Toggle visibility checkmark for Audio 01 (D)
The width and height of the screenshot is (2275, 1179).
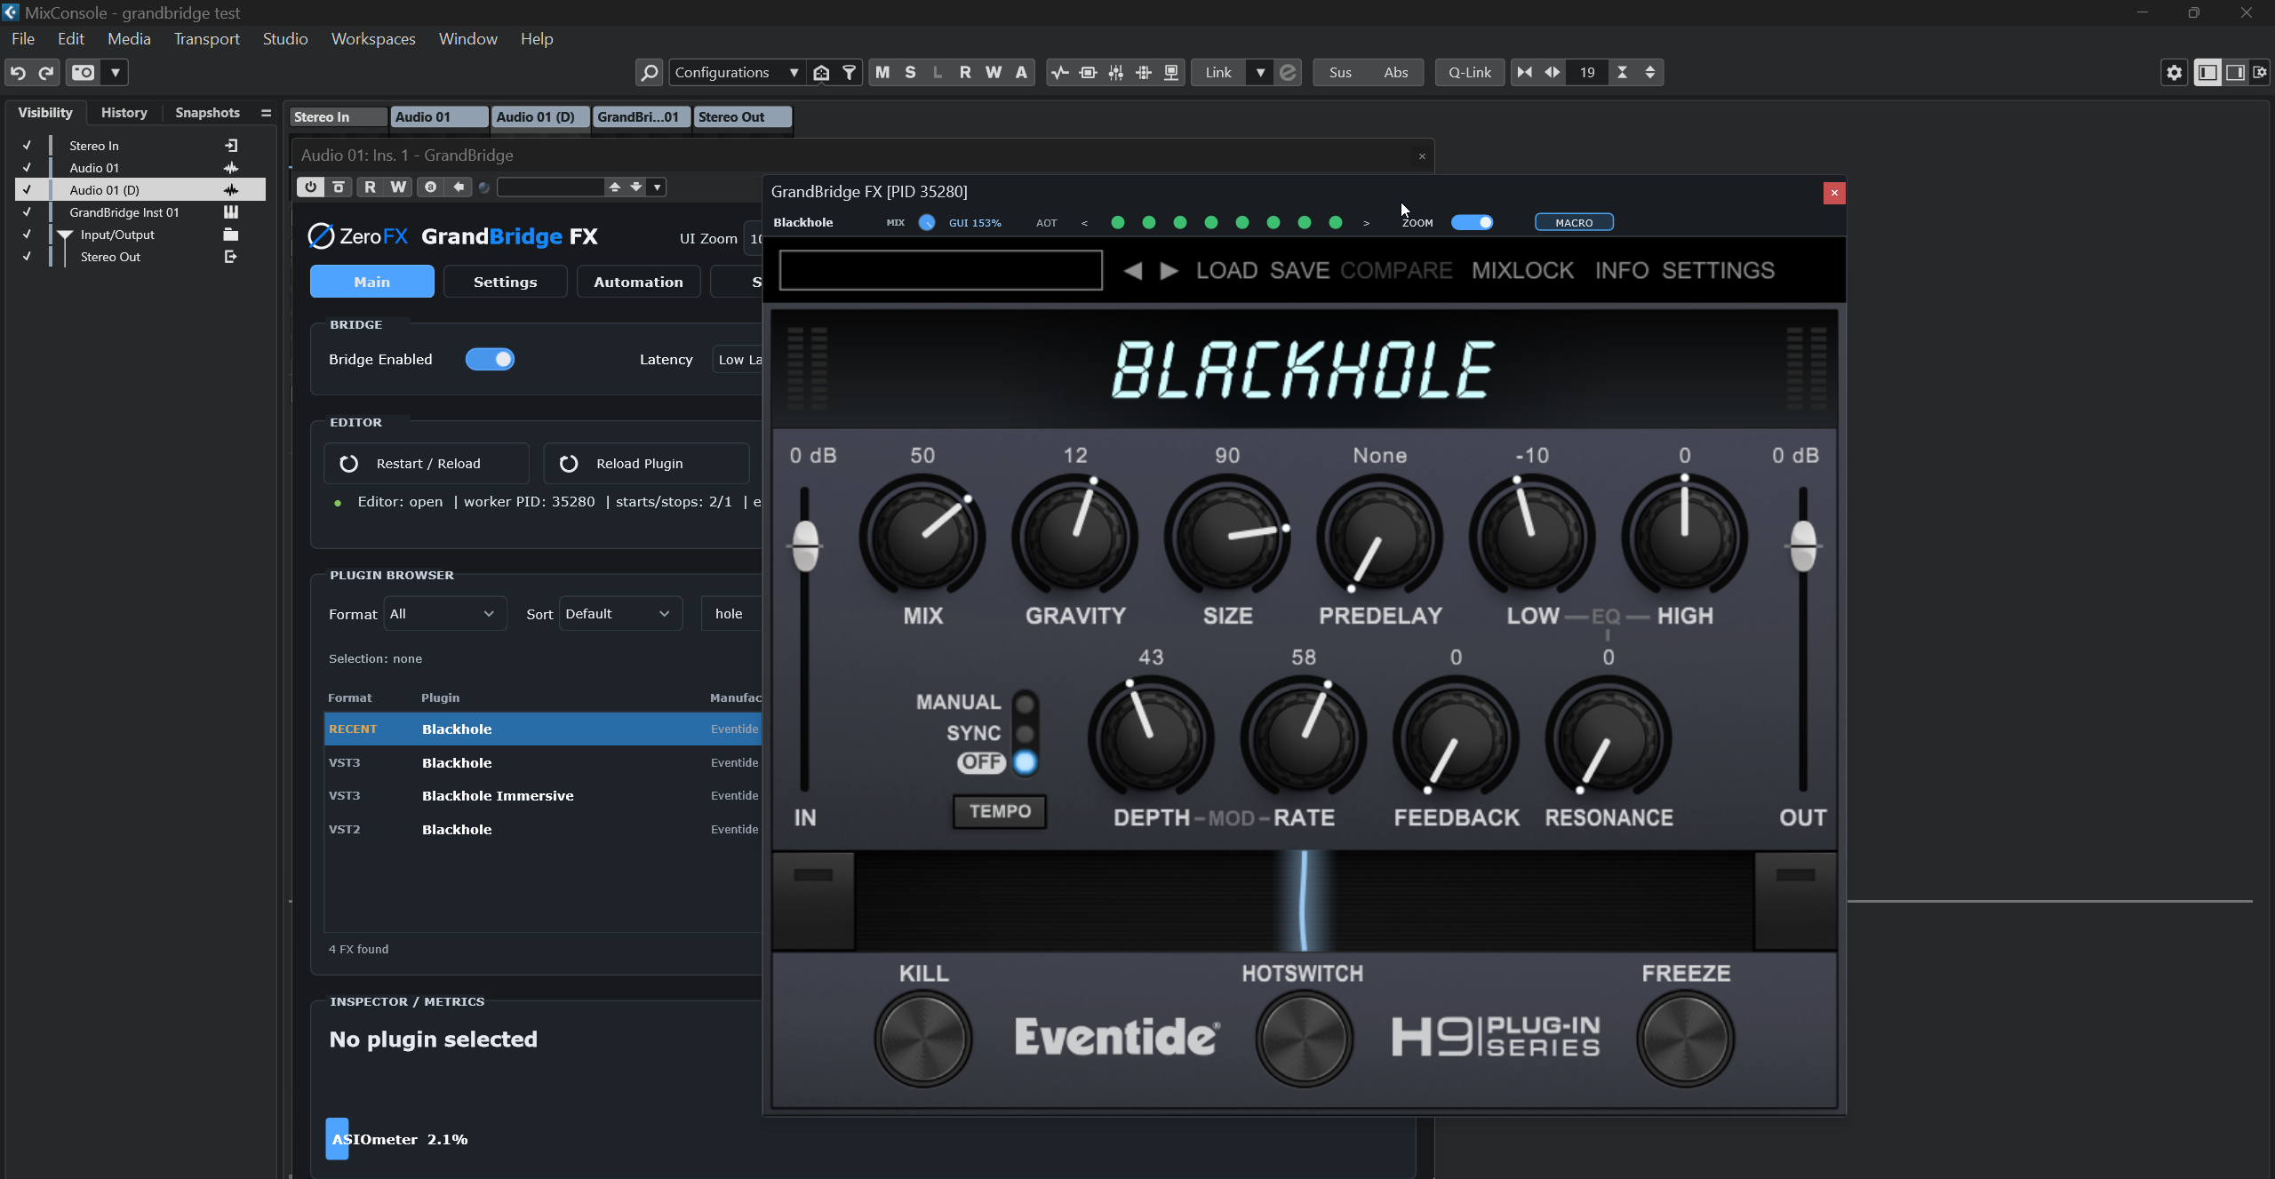point(27,190)
